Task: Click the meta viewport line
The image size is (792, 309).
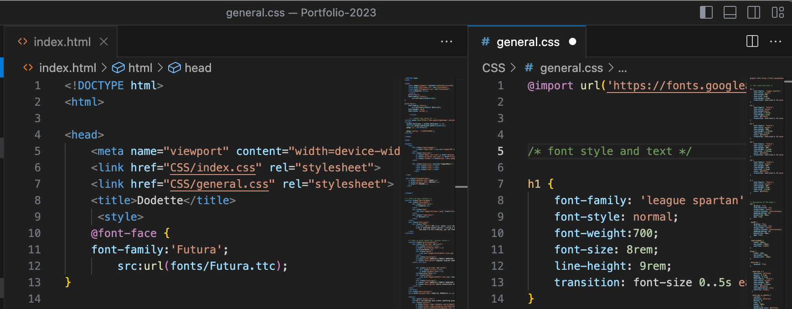Action: coord(246,151)
